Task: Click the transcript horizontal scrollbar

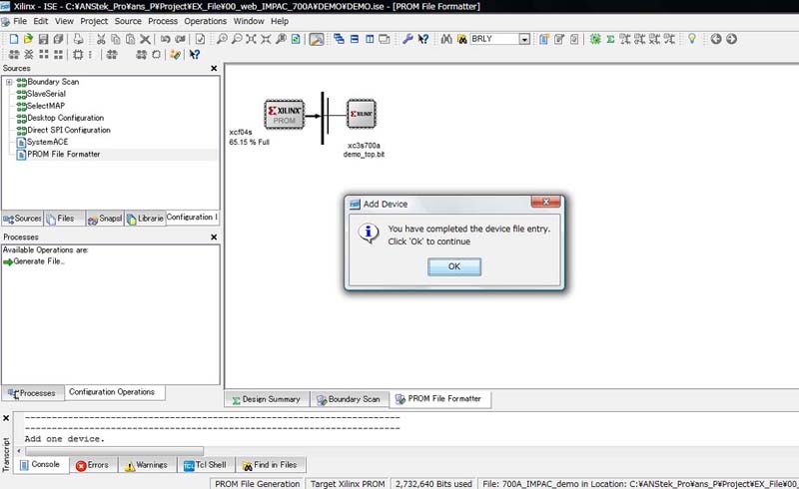Action: (x=115, y=451)
